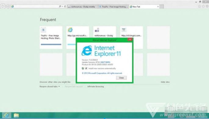Switch to the TinyPic Free Image Hosting tab
Viewport: 209px width, 119px height.
tap(114, 7)
